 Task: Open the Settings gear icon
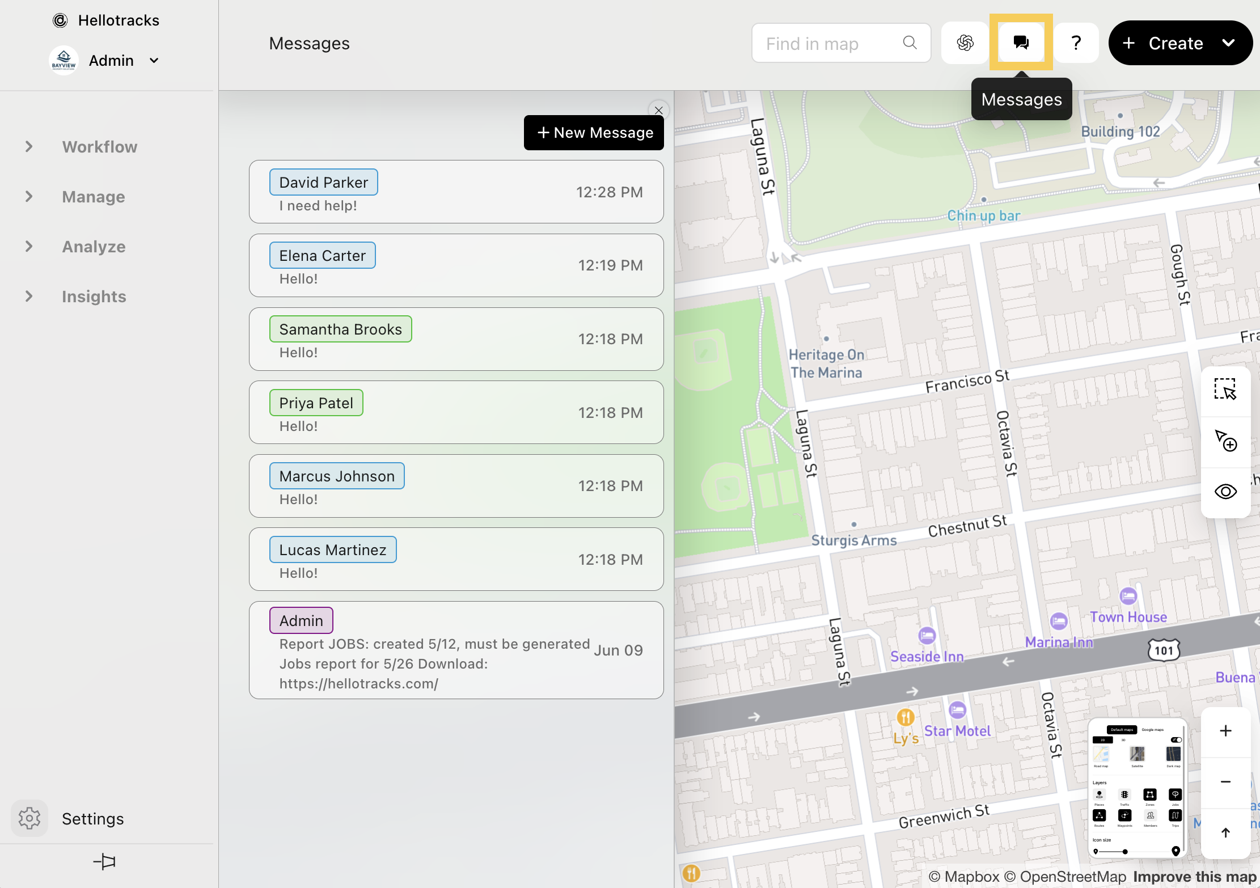[x=29, y=818]
